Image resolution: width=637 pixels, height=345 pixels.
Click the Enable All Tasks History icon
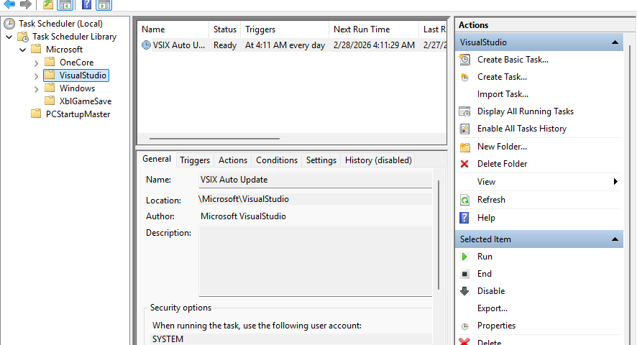point(464,129)
